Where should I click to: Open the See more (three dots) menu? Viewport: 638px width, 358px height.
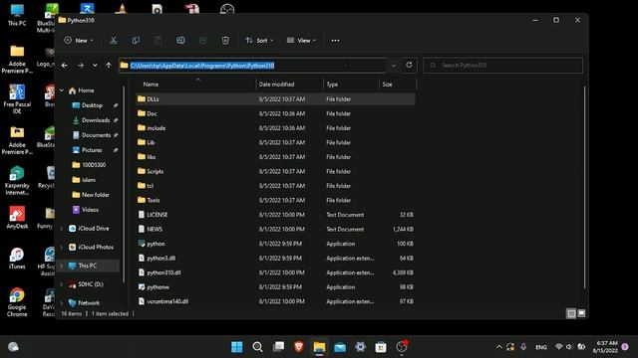(335, 41)
